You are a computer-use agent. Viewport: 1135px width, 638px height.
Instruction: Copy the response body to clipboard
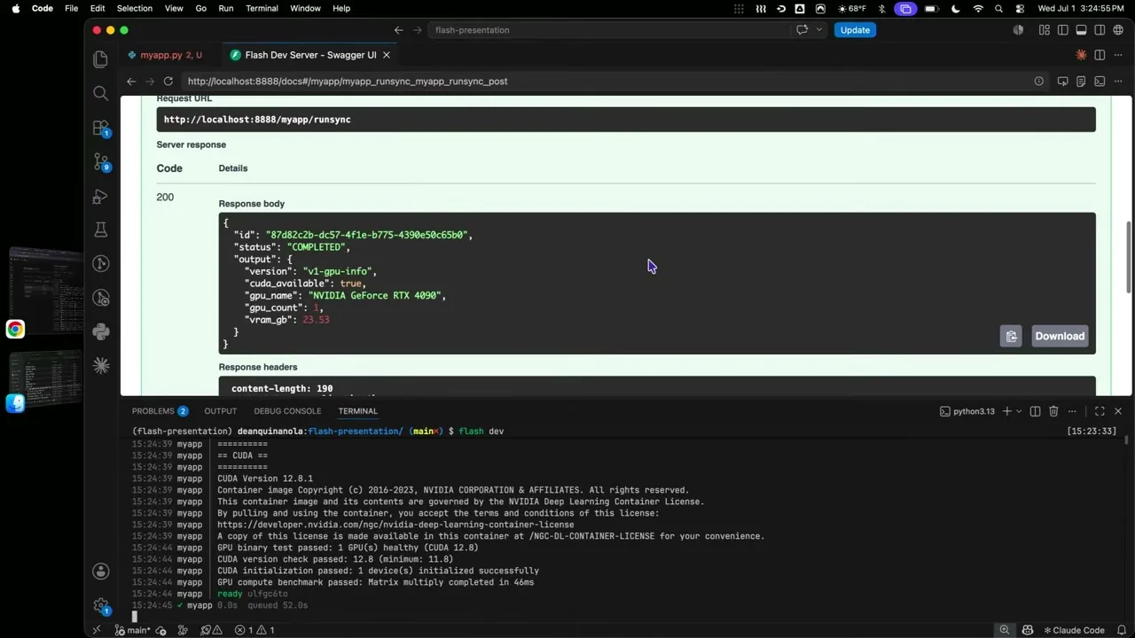point(1011,336)
